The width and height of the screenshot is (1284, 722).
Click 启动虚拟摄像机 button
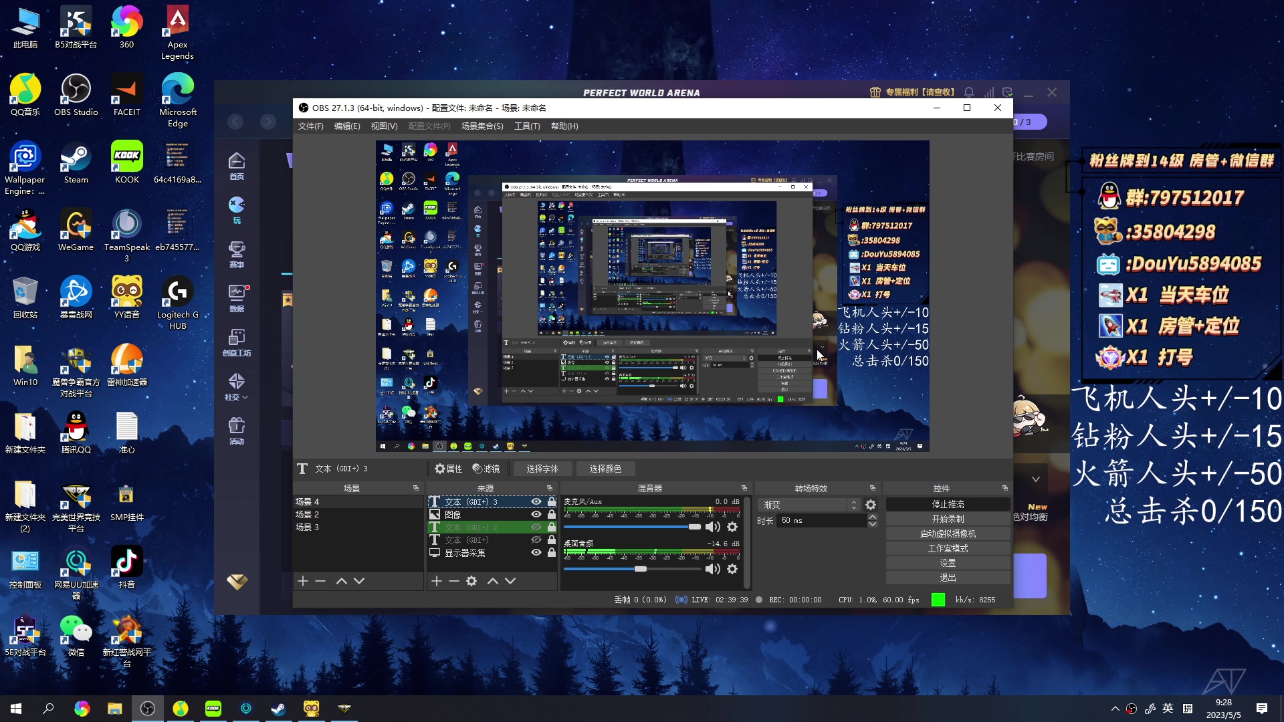[948, 533]
